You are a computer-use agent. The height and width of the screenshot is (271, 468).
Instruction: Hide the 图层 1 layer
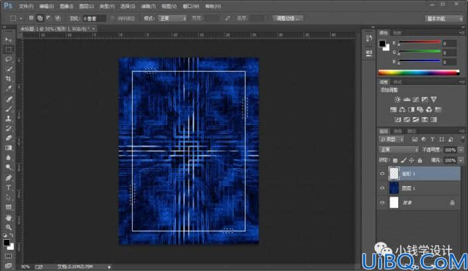pyautogui.click(x=382, y=188)
